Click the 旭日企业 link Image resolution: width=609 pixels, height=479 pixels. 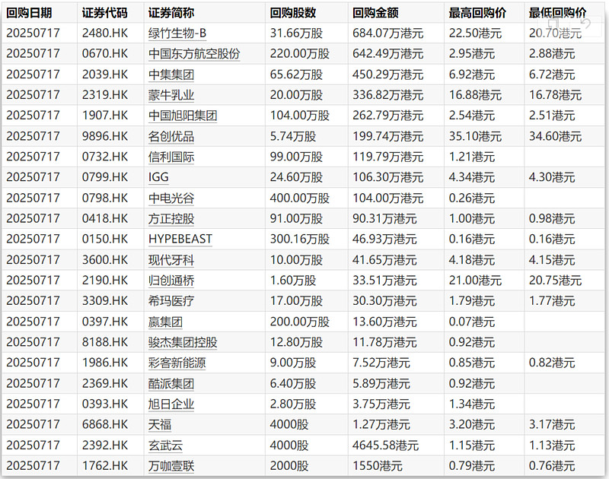[x=171, y=404]
